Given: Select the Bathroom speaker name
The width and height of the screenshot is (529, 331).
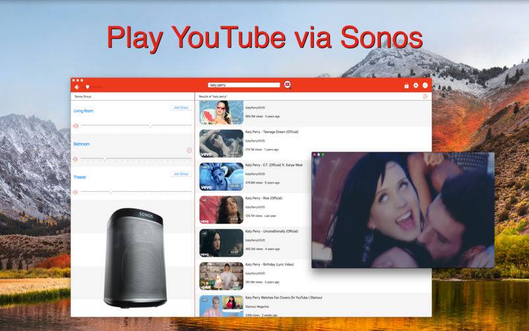Looking at the screenshot, I should point(81,144).
